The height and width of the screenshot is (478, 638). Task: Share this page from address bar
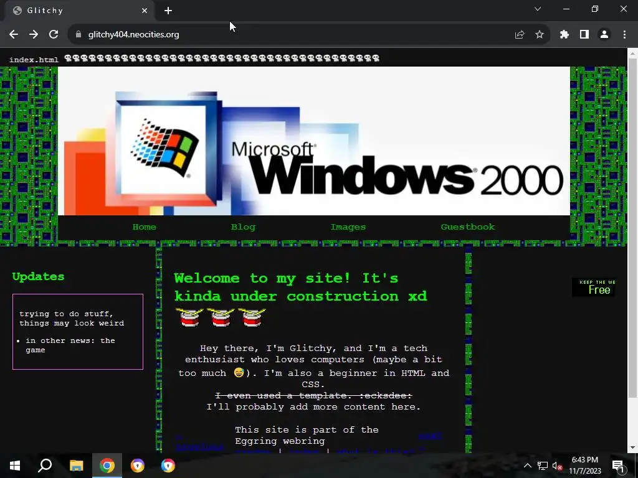click(x=520, y=35)
